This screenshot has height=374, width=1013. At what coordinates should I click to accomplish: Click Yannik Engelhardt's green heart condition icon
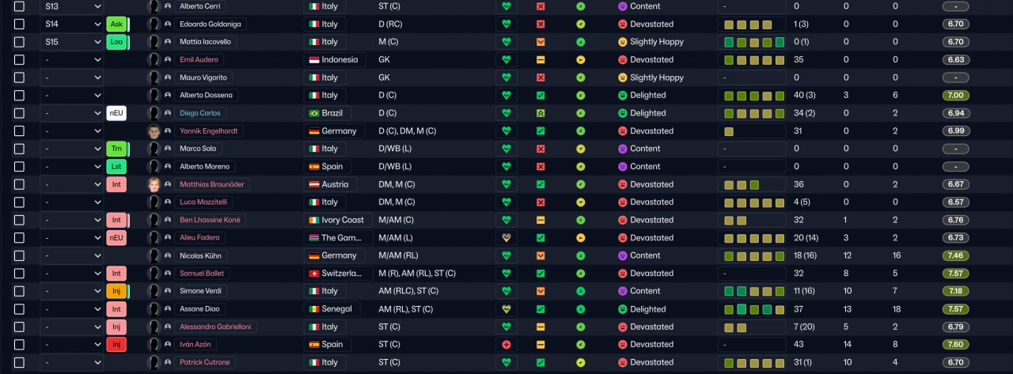(506, 131)
